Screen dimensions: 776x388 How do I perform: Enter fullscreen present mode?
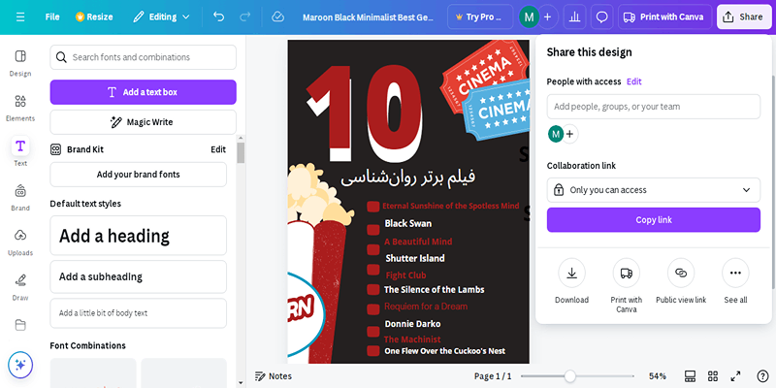click(x=736, y=376)
